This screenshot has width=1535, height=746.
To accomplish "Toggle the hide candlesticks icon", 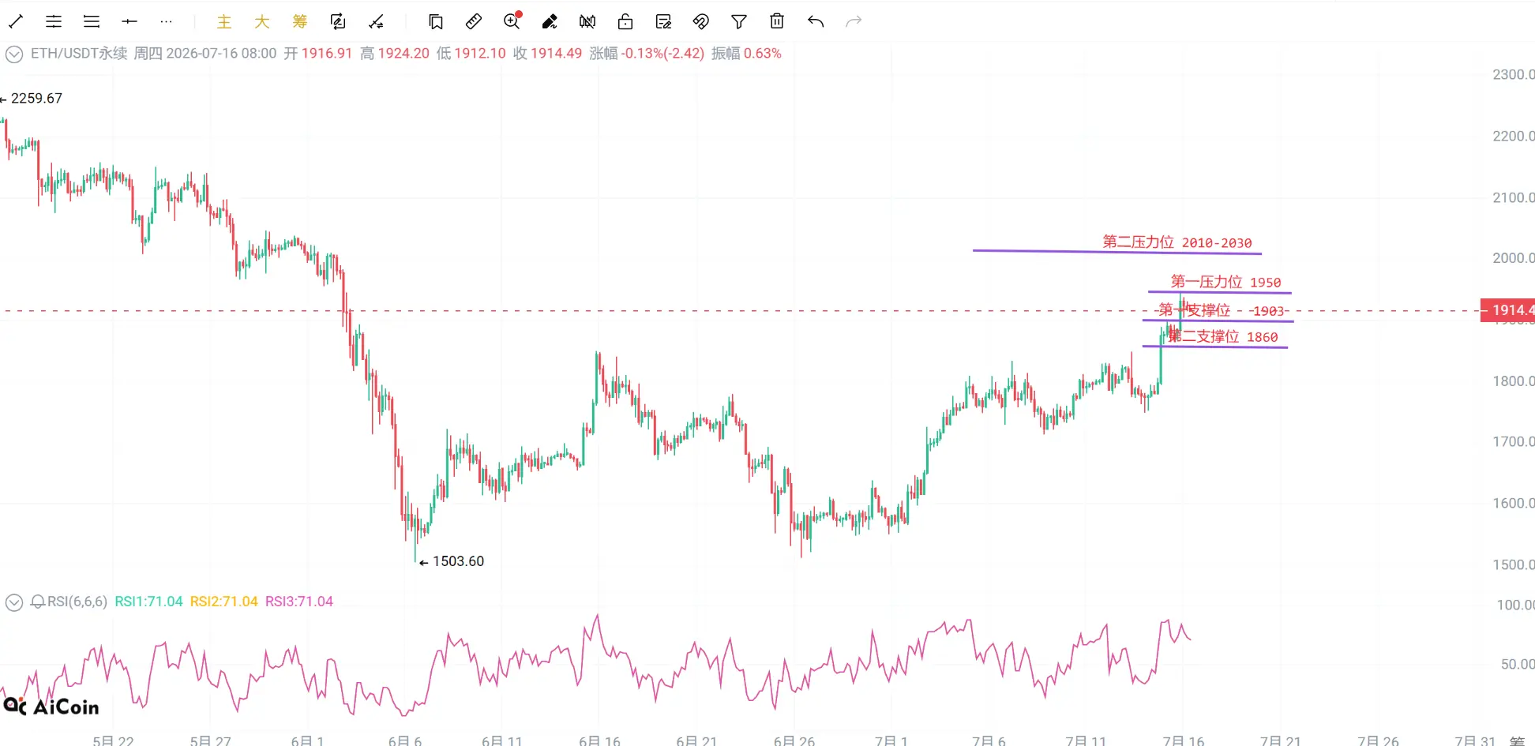I will coord(587,21).
